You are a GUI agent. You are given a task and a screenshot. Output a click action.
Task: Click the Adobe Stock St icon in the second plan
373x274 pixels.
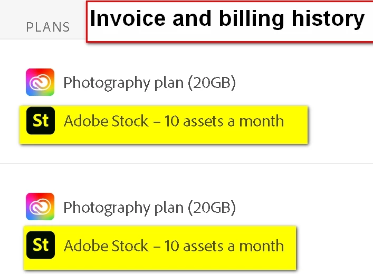click(x=40, y=246)
